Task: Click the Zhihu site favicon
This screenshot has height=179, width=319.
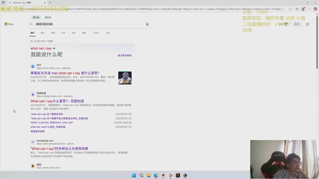Action: (33, 66)
